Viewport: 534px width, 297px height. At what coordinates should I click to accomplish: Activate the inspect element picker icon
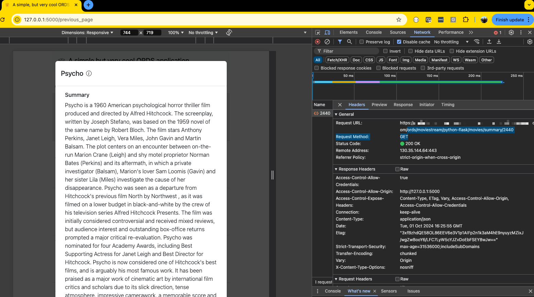tap(318, 32)
